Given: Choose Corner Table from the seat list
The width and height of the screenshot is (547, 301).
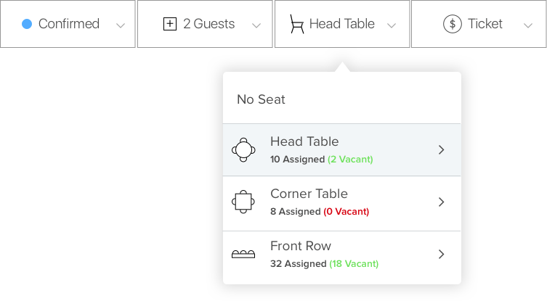Looking at the screenshot, I should [x=309, y=194].
